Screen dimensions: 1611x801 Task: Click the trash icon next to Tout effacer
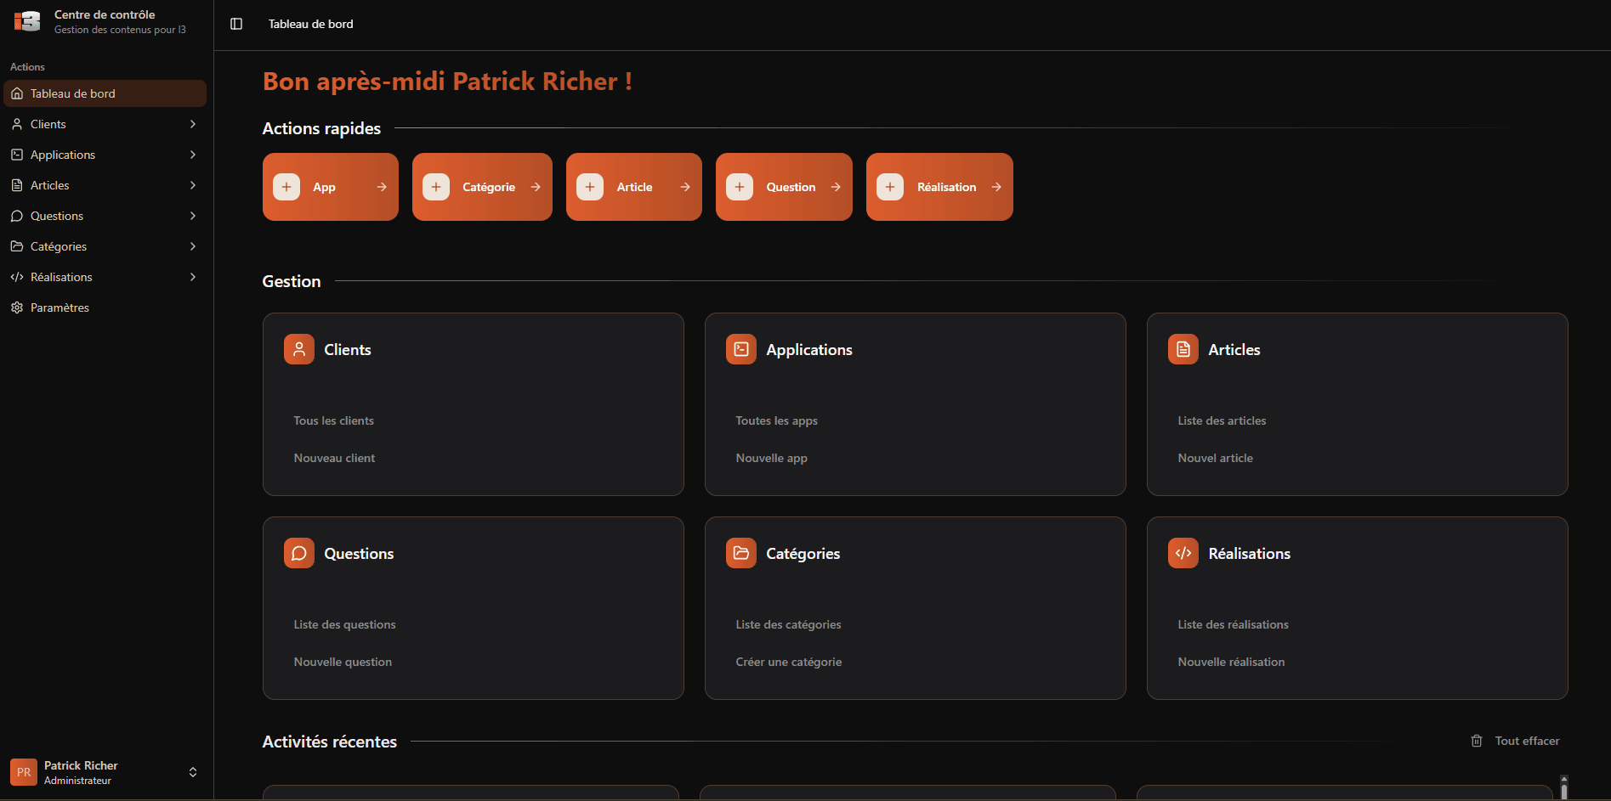[x=1477, y=741]
